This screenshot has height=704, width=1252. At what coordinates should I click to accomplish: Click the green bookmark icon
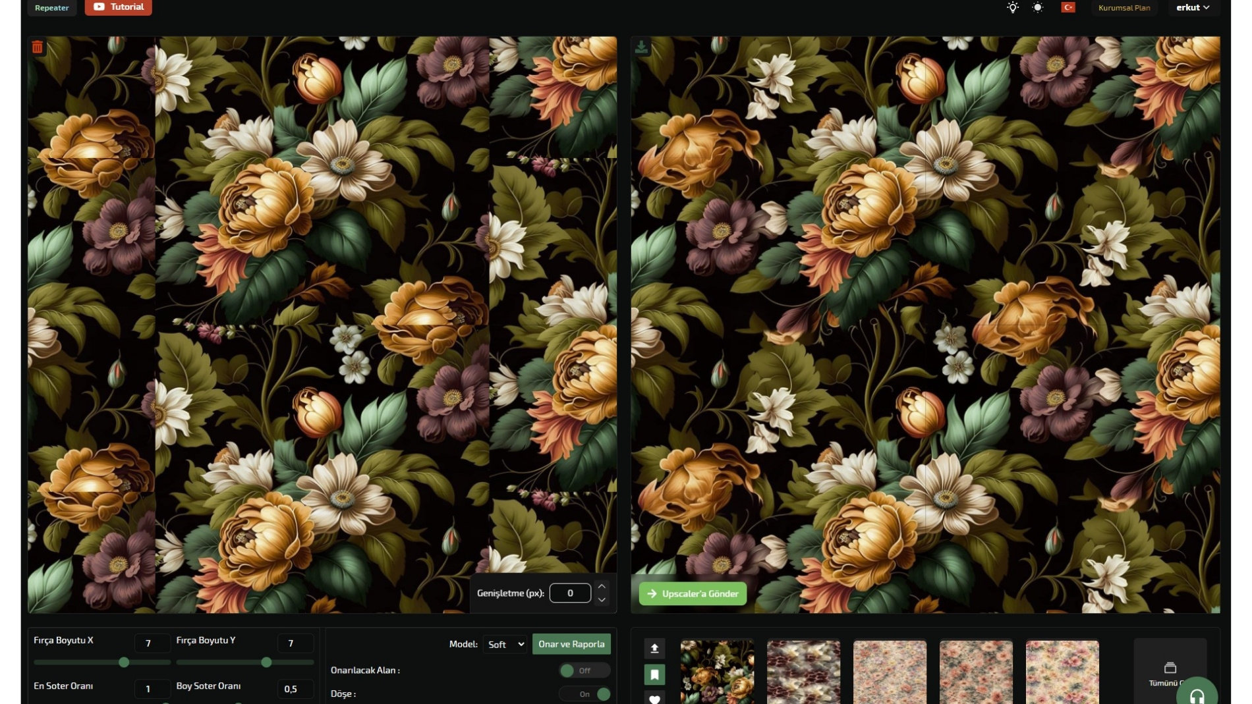tap(654, 674)
